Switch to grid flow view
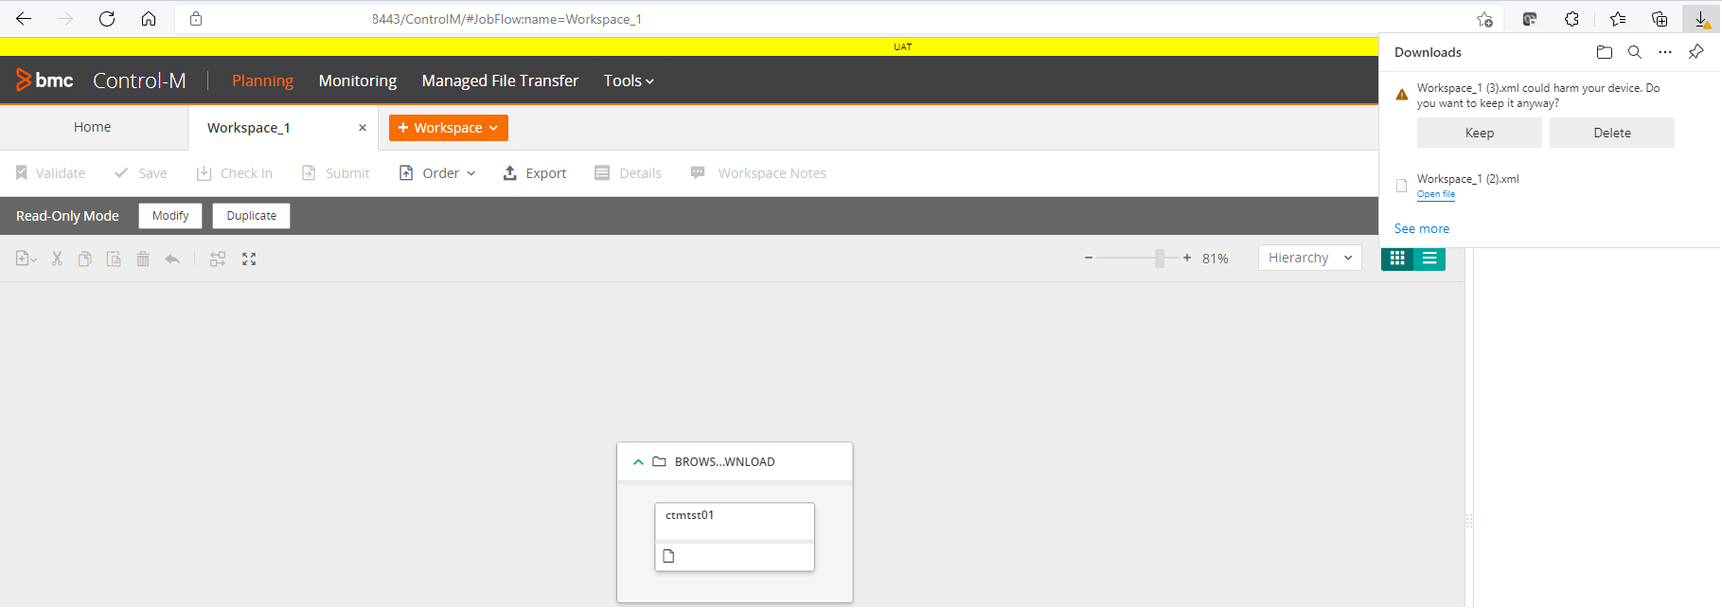Image resolution: width=1722 pixels, height=609 pixels. click(1397, 258)
